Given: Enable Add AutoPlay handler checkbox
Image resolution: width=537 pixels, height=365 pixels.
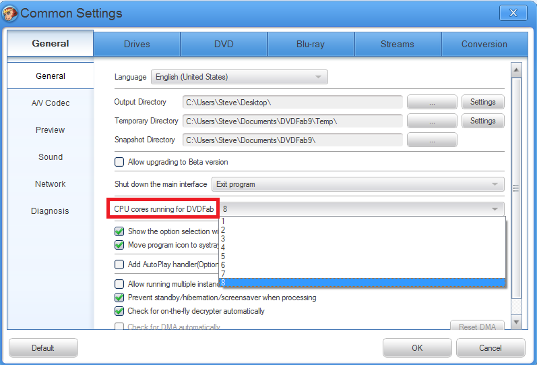Looking at the screenshot, I should (x=119, y=264).
